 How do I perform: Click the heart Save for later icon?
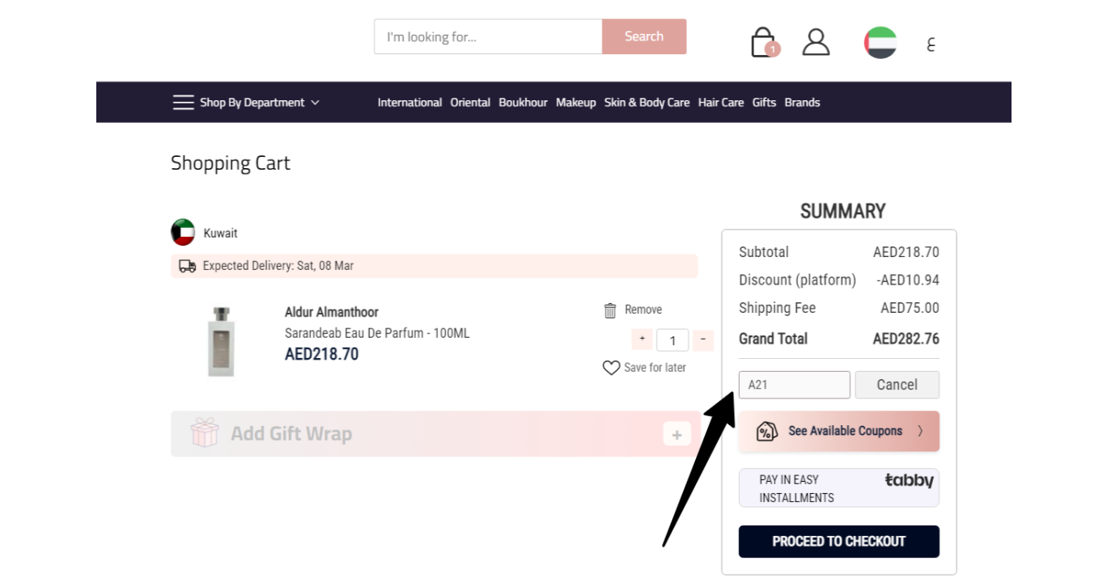click(611, 368)
